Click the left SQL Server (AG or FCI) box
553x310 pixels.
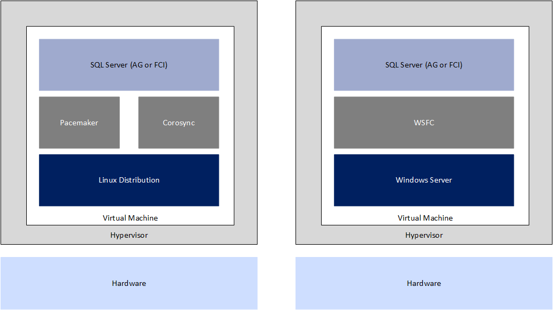click(128, 64)
